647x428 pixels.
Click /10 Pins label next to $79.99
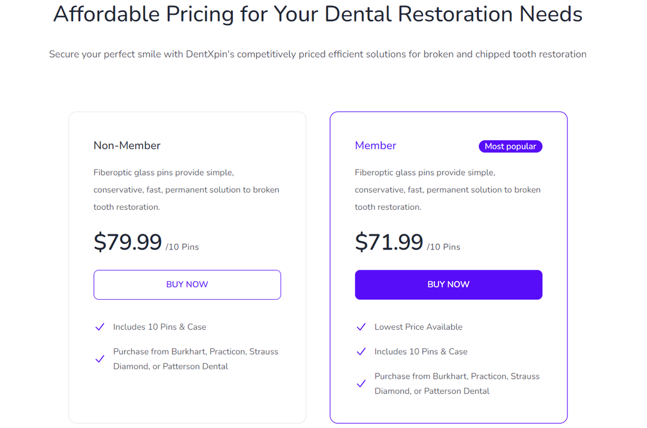tap(182, 247)
